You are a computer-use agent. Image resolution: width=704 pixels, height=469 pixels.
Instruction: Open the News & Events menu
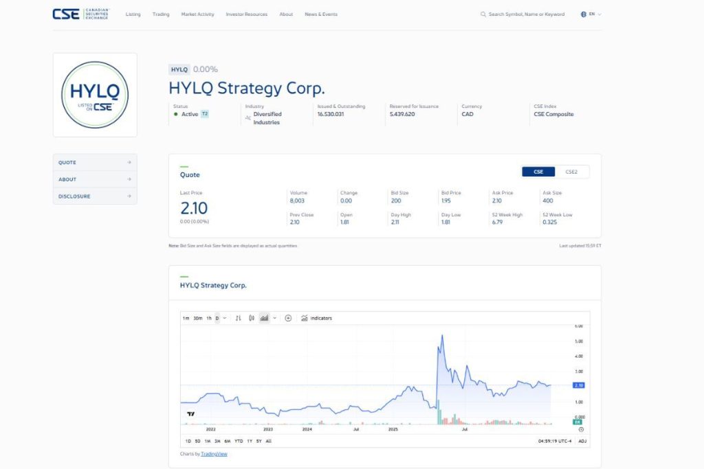[x=321, y=14]
